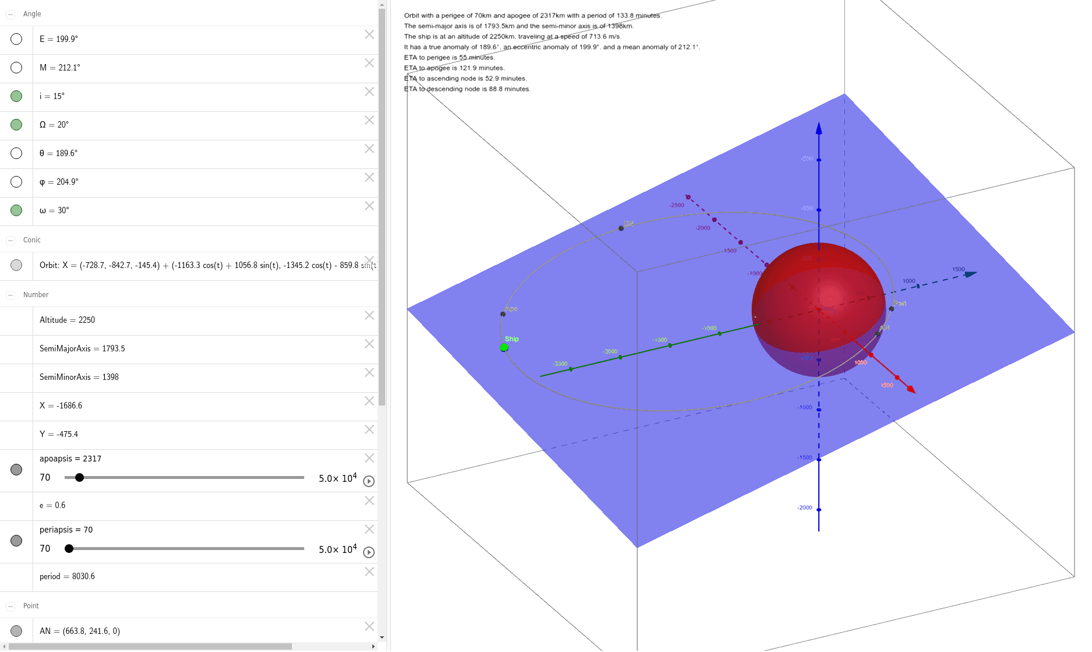The image size is (1092, 652).
Task: Delete the eccentricity e = 0.6
Action: pos(369,501)
